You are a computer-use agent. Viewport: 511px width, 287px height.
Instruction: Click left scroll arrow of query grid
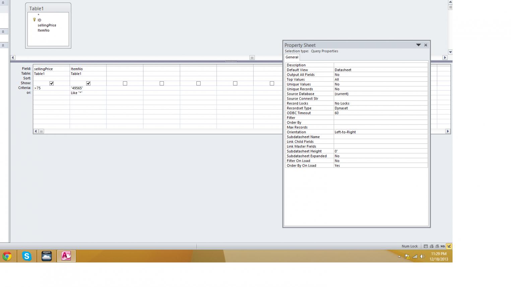[36, 131]
